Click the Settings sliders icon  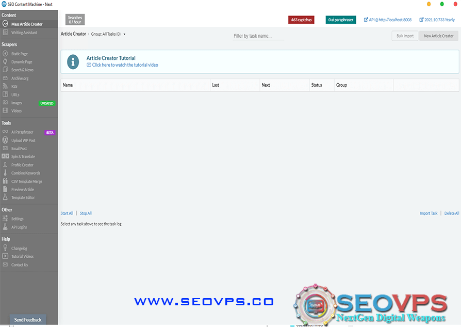pos(5,219)
